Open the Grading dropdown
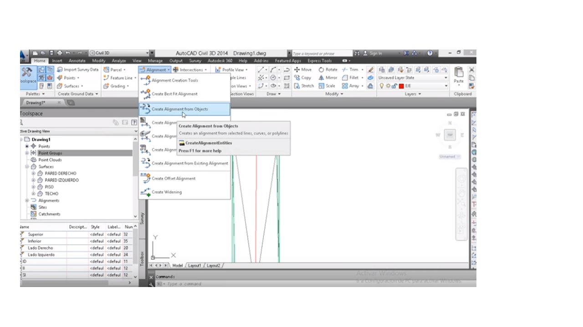 tap(116, 86)
